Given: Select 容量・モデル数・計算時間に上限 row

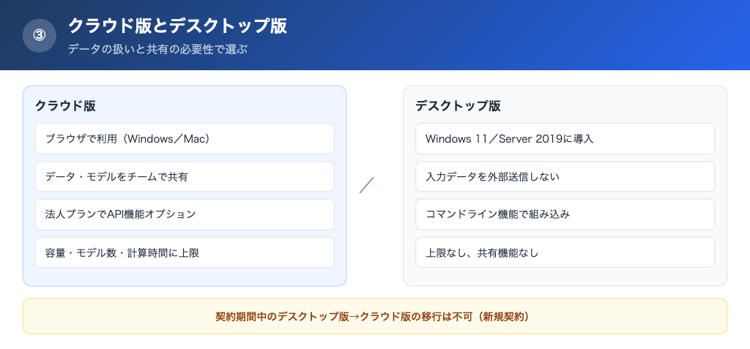Looking at the screenshot, I should tap(185, 252).
